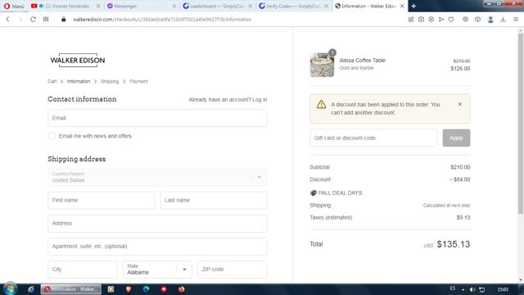Go back with the browser back arrow
Viewport: 524px width, 295px height.
(x=7, y=20)
